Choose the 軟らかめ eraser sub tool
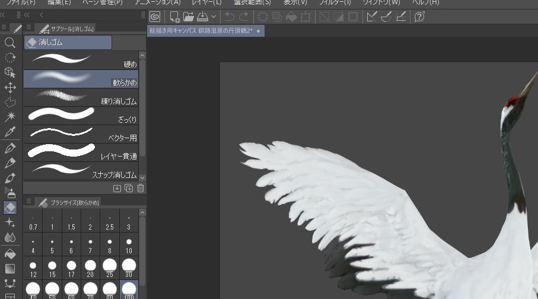Screen dimensions: 538x299 coord(81,79)
